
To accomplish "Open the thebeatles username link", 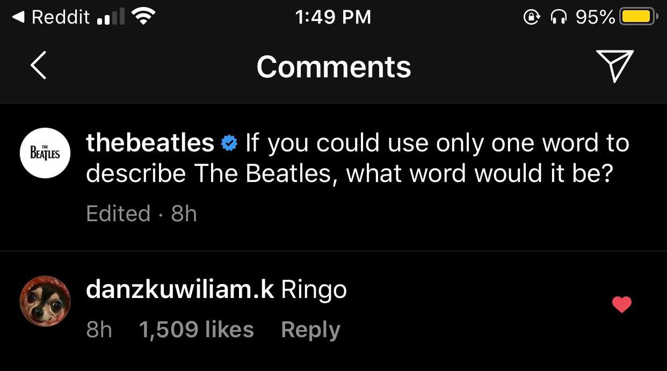I will tap(150, 143).
